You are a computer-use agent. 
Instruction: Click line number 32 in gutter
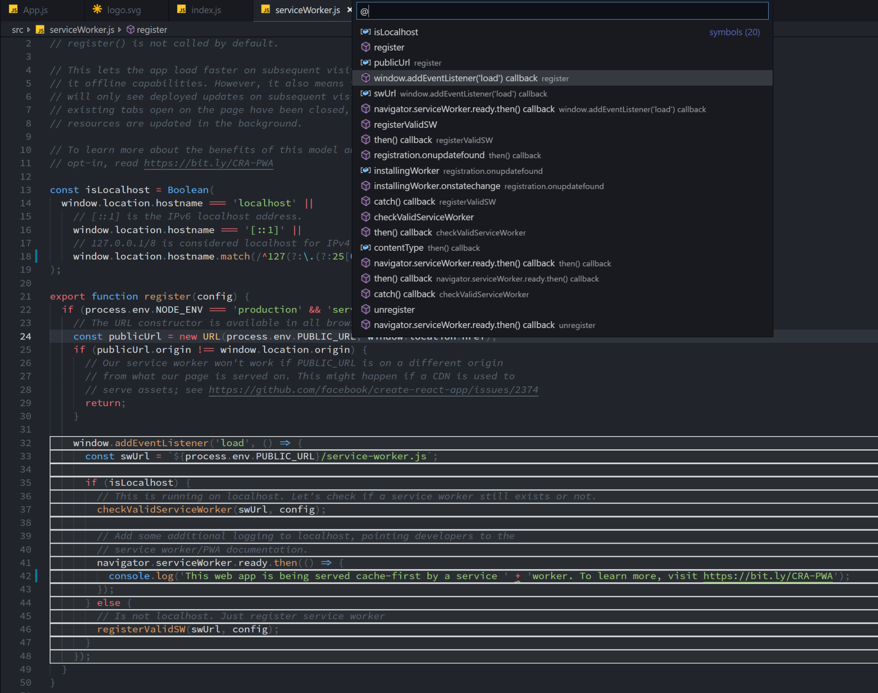[25, 443]
